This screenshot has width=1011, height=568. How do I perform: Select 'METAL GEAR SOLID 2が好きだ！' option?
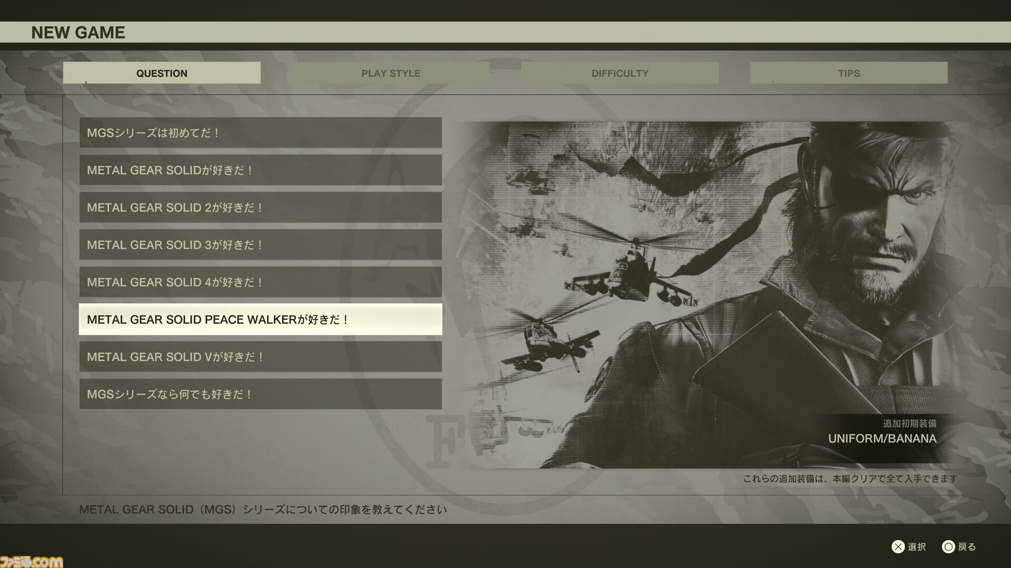261,207
